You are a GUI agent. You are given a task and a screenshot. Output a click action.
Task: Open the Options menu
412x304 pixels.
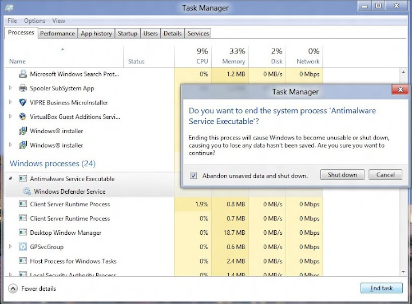34,21
